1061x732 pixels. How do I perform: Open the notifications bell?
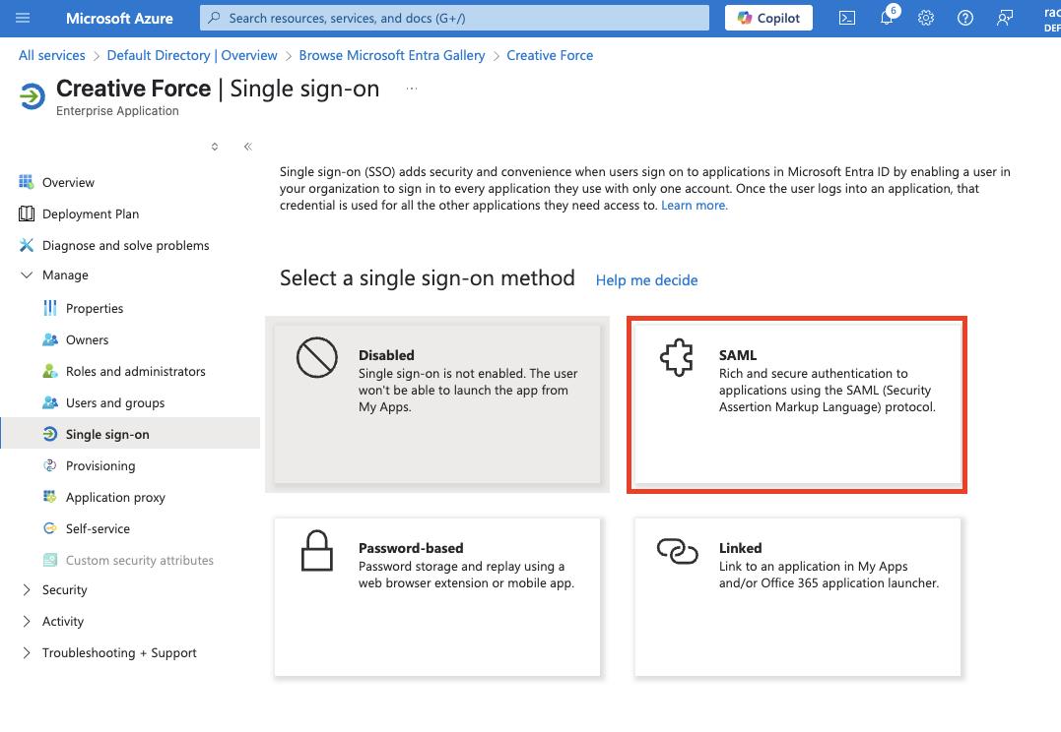coord(887,19)
